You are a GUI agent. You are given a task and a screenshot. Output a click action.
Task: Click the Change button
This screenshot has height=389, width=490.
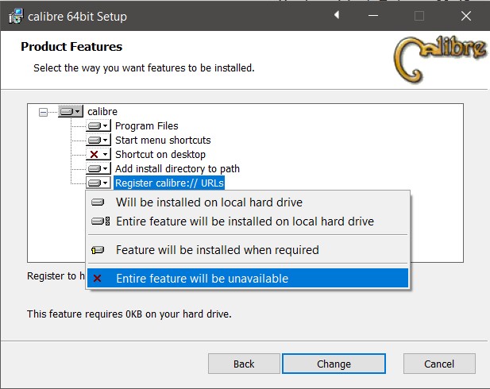tap(334, 364)
